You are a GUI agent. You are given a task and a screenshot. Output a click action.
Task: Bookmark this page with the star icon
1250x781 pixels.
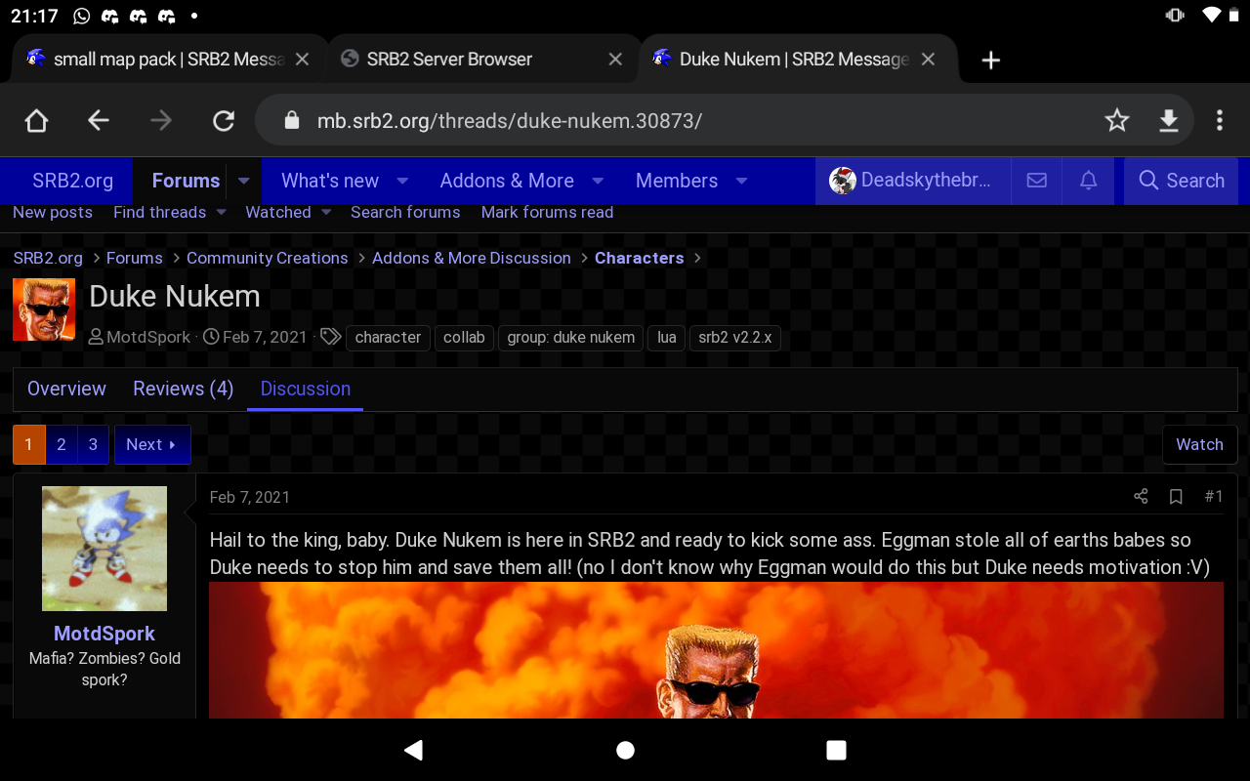[x=1116, y=120]
